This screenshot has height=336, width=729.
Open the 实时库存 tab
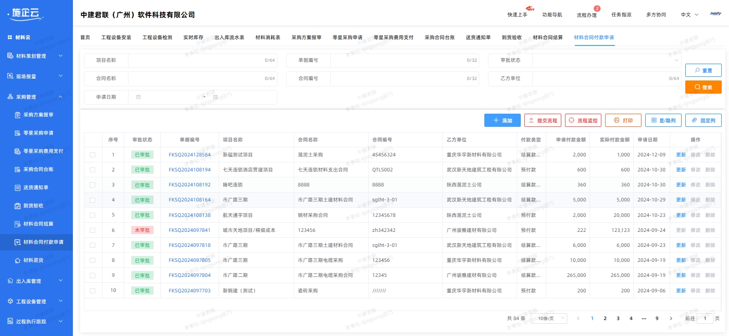point(193,37)
